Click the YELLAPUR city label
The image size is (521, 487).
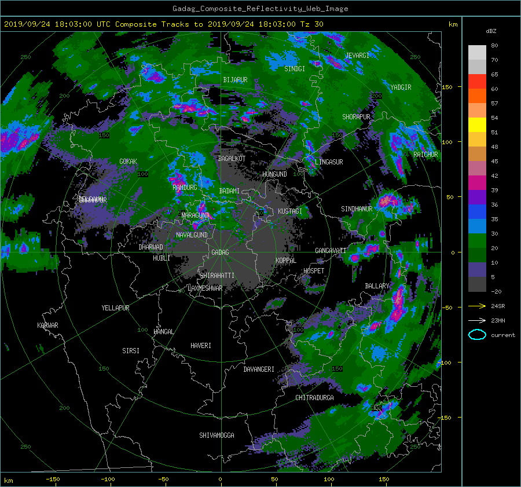point(115,308)
